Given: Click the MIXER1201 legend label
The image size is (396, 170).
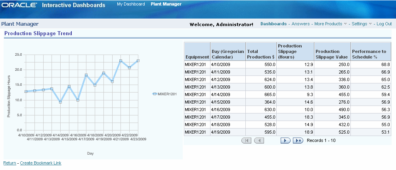Looking at the screenshot, I should click(167, 94).
